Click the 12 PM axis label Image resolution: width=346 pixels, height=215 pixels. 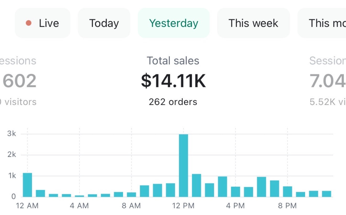(x=183, y=206)
